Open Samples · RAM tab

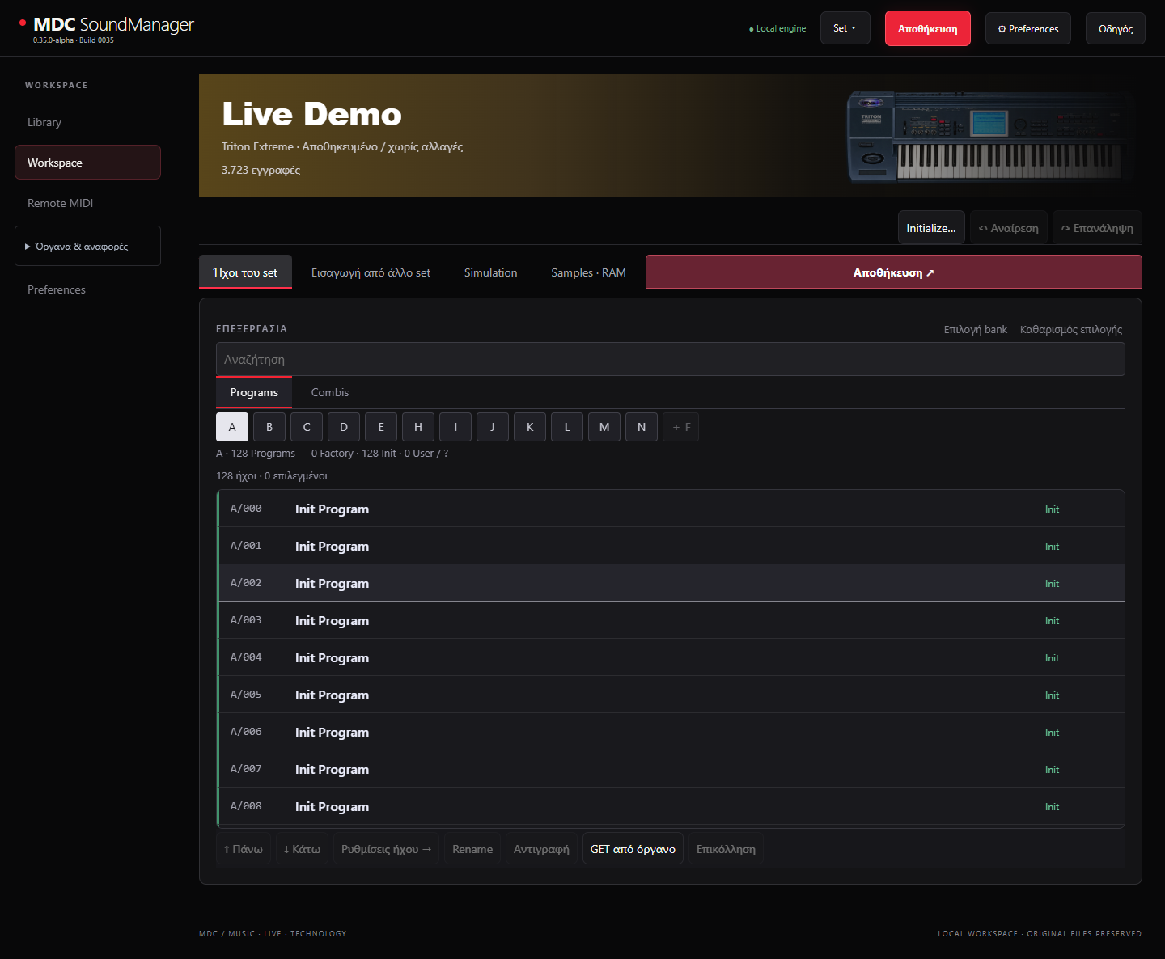588,272
